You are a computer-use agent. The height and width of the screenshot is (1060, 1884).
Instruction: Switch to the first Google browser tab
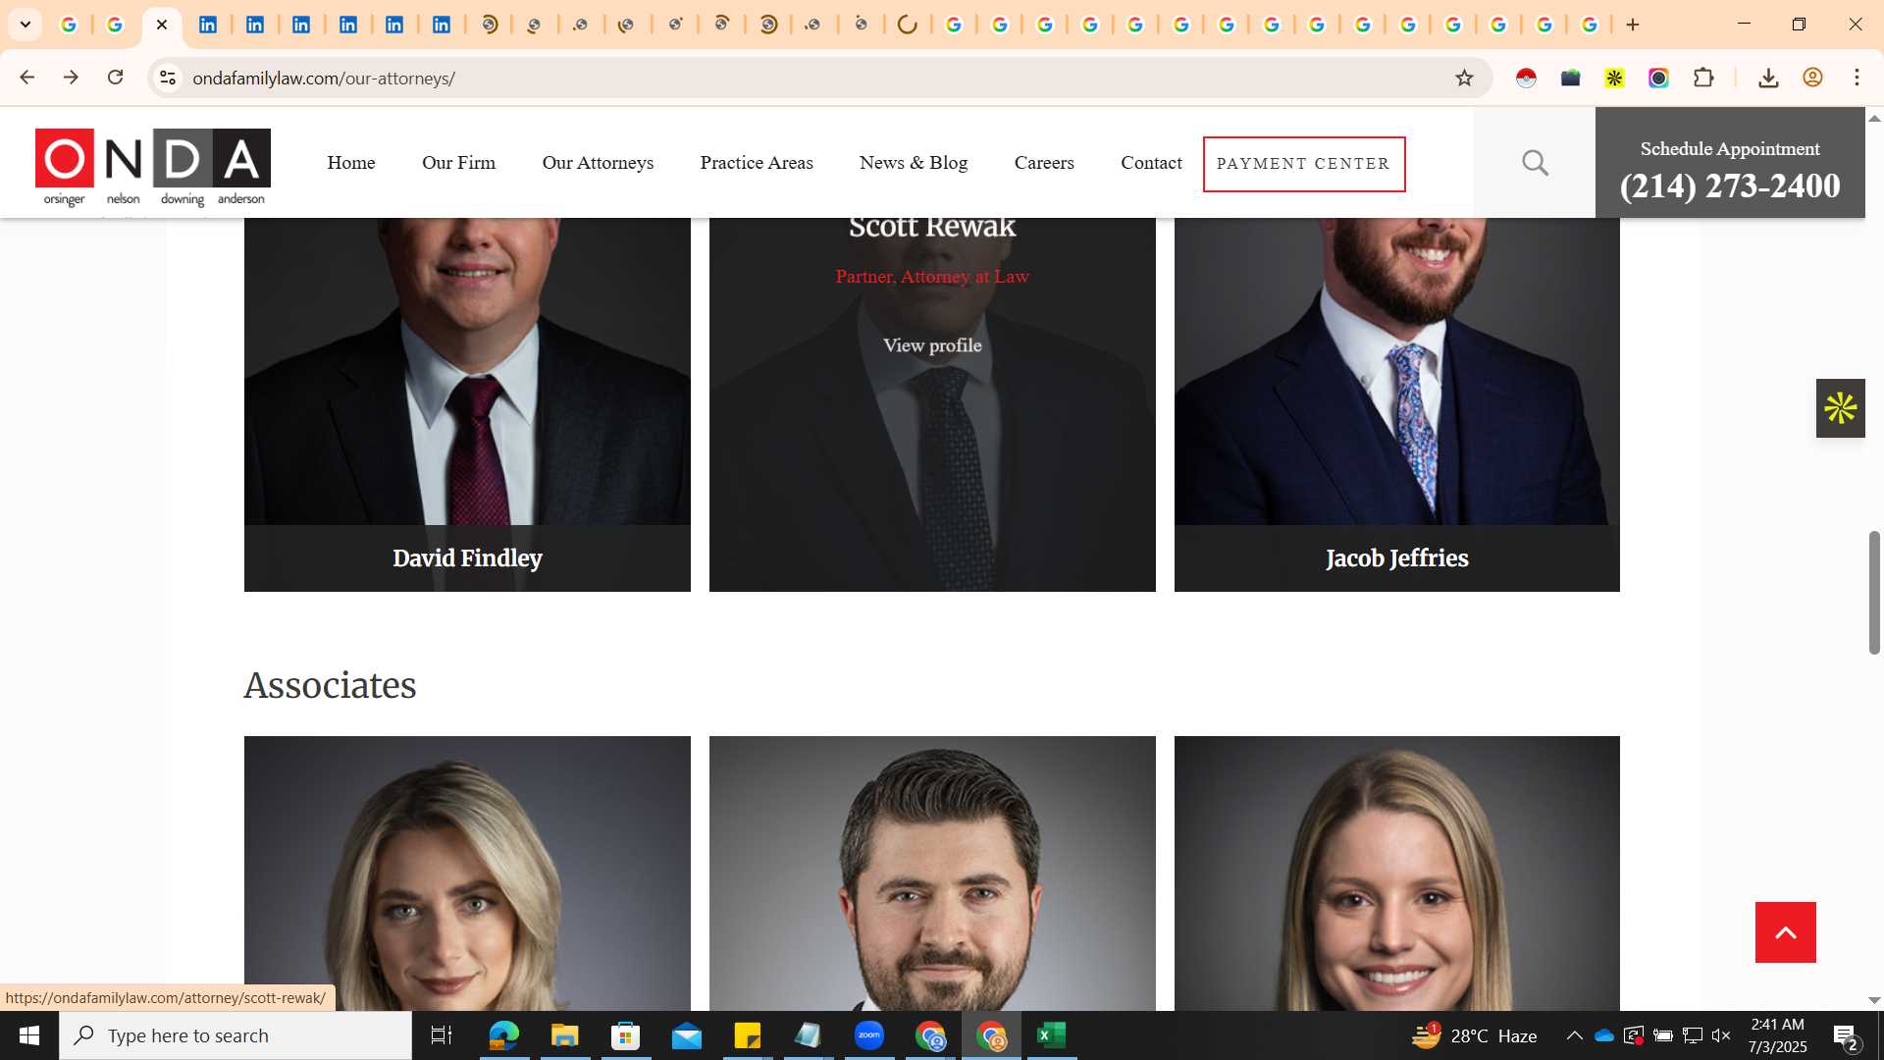69,25
